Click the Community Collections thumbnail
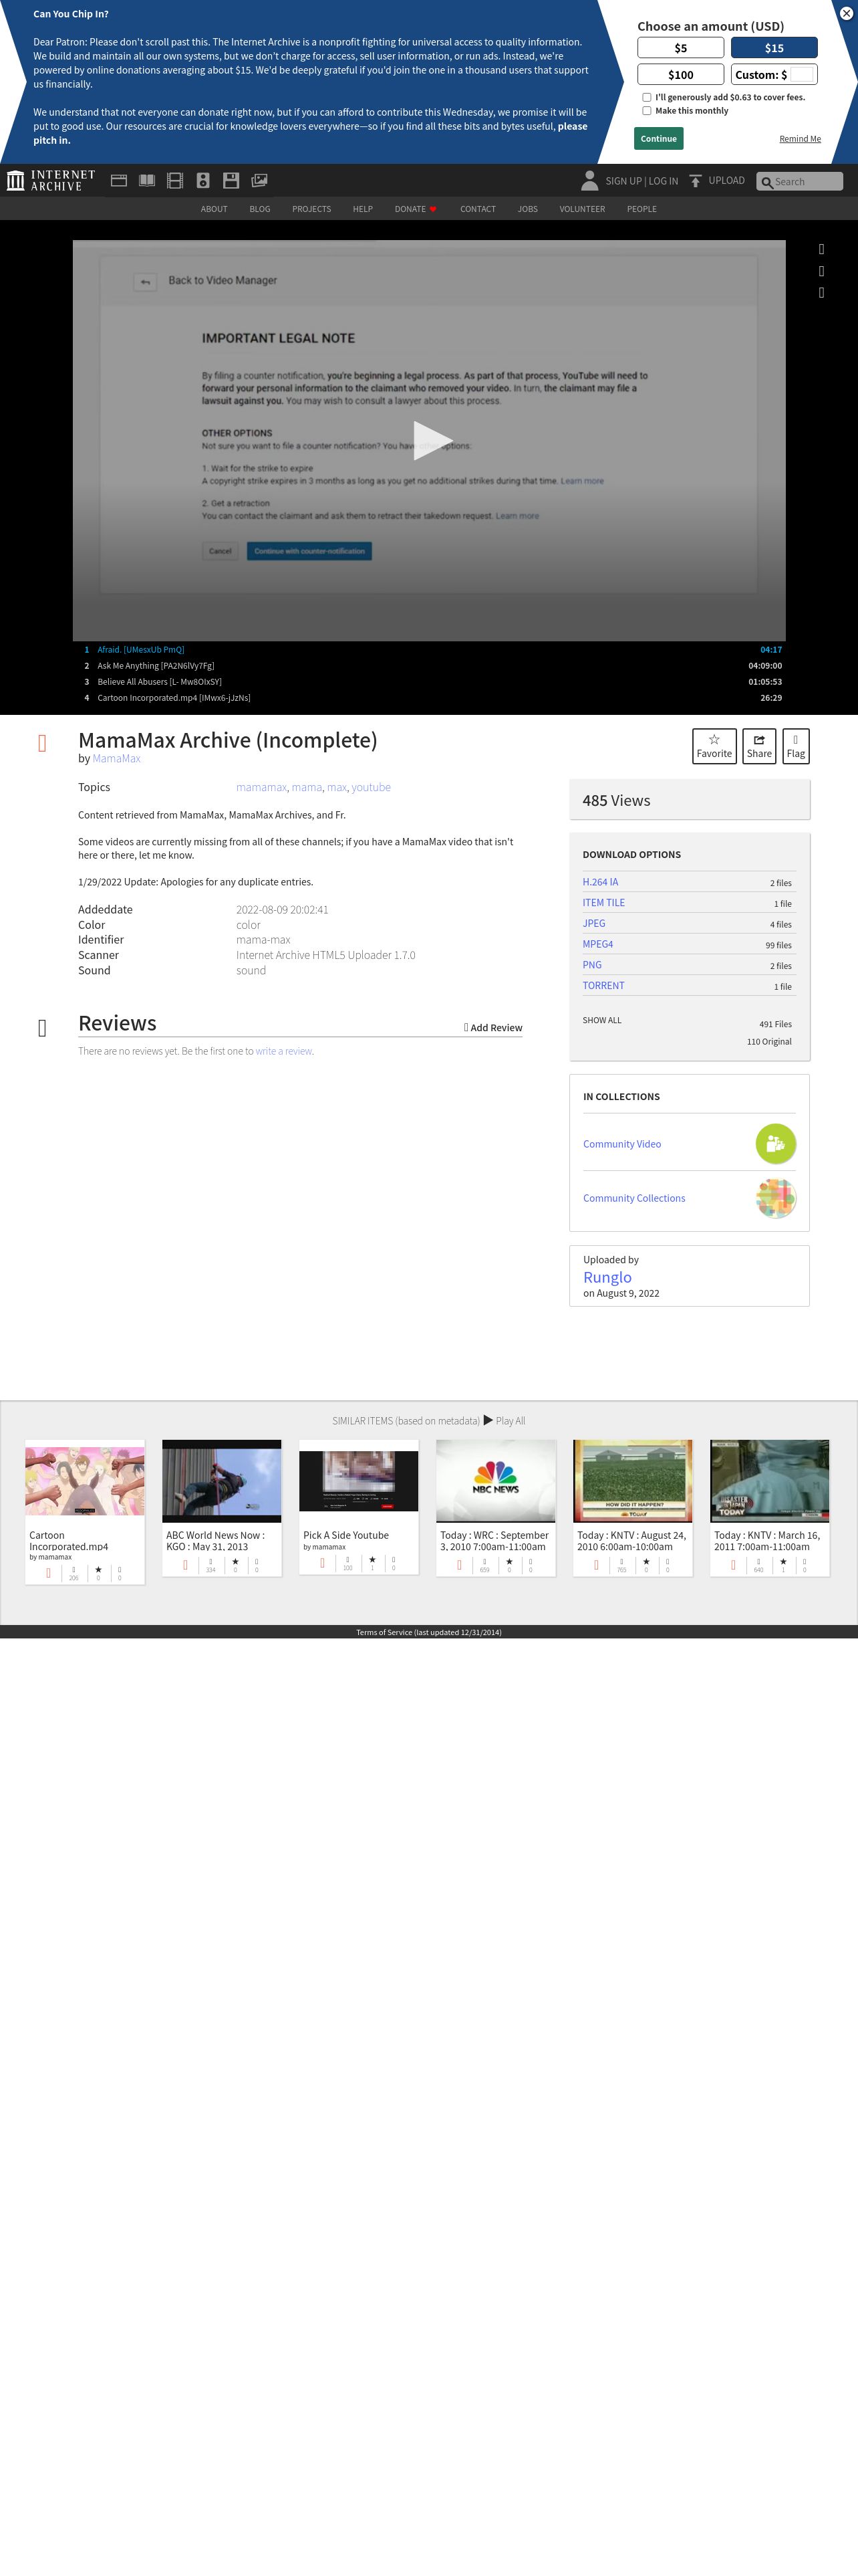858x2576 pixels. 775,1198
